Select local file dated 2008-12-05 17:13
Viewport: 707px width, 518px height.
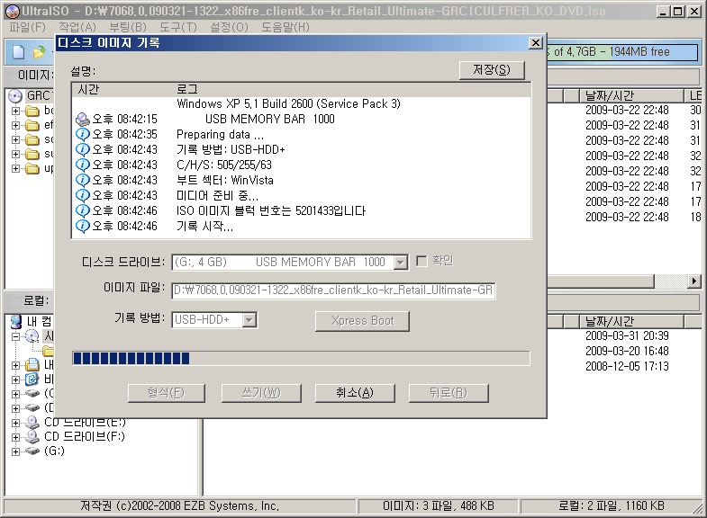627,366
